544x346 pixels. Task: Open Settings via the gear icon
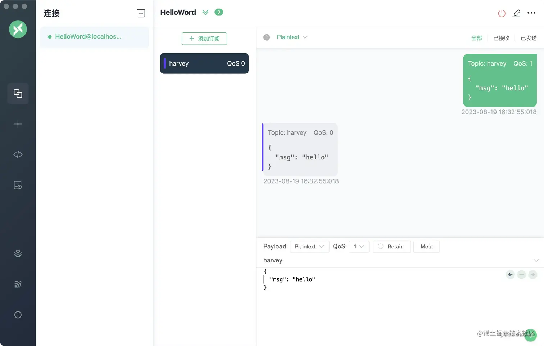click(x=18, y=253)
